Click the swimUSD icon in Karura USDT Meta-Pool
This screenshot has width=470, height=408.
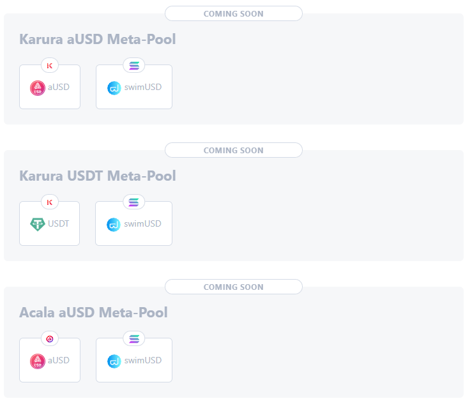(x=114, y=224)
